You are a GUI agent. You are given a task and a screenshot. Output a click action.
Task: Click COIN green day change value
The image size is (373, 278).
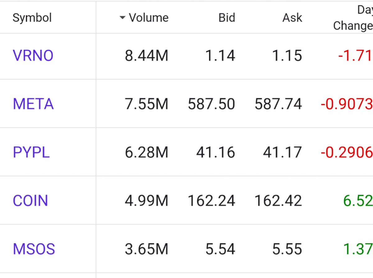[x=358, y=201]
